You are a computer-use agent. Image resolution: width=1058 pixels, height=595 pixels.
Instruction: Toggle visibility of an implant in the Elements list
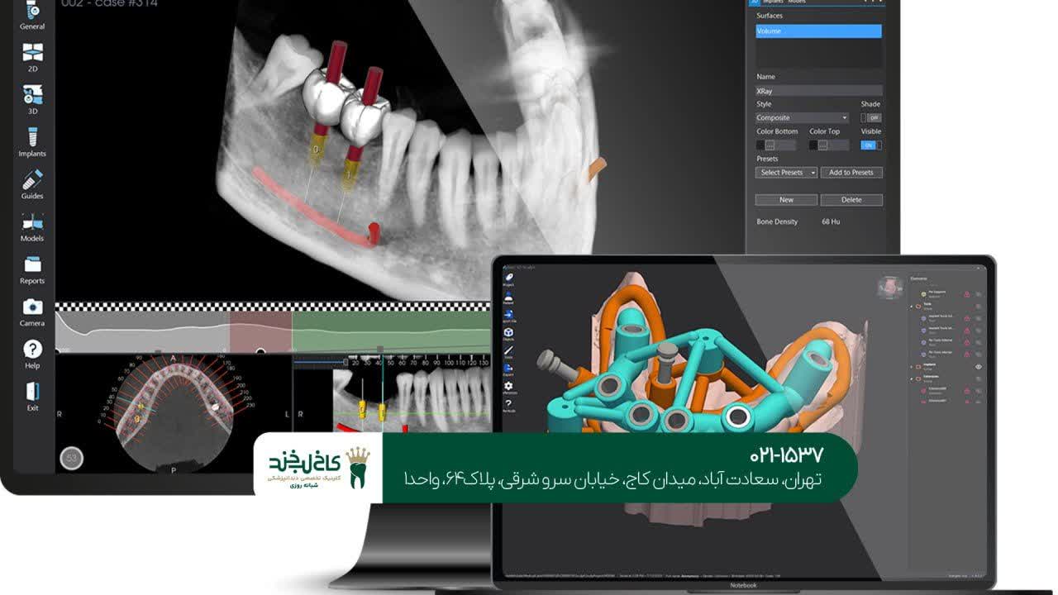(979, 367)
